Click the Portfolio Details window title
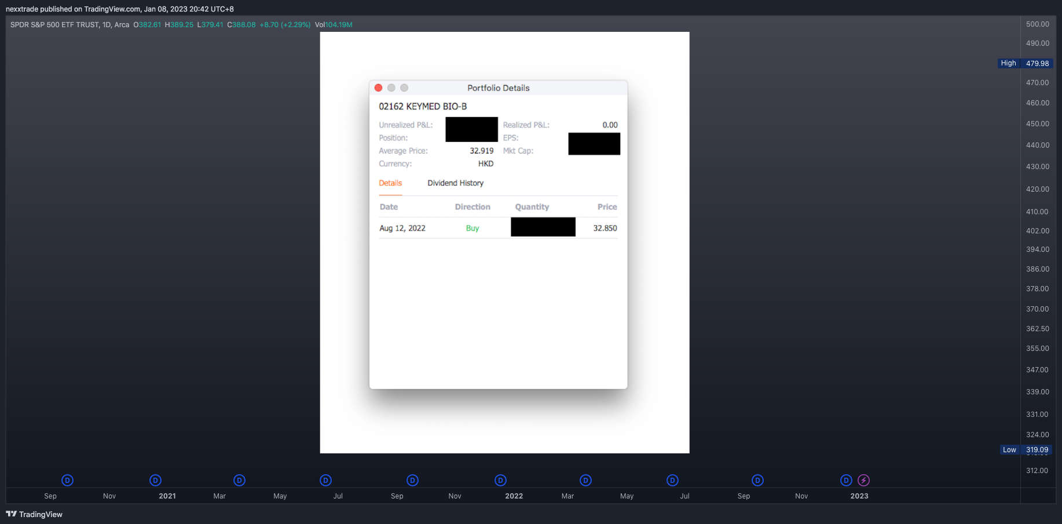This screenshot has height=524, width=1062. click(499, 88)
